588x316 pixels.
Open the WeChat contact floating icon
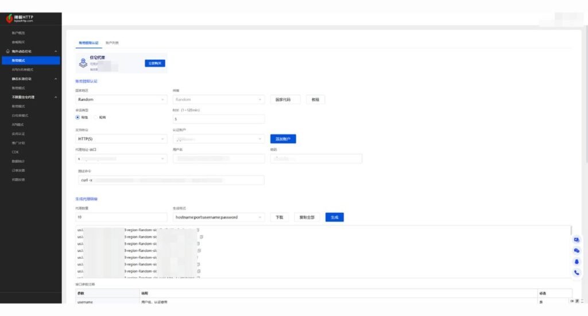[x=577, y=251]
